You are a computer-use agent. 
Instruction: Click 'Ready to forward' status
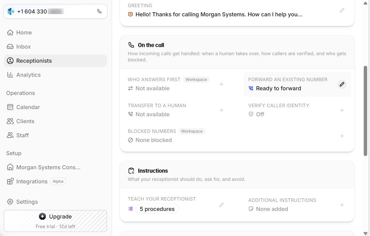(x=278, y=88)
